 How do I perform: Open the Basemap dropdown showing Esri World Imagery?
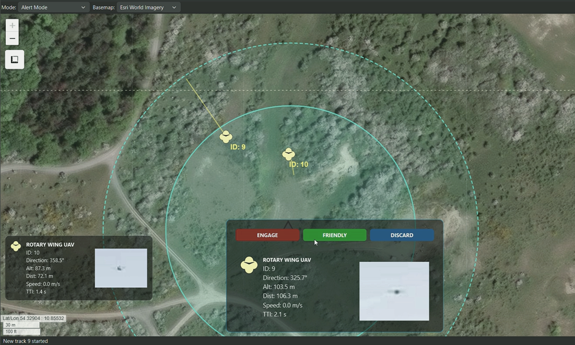[148, 7]
